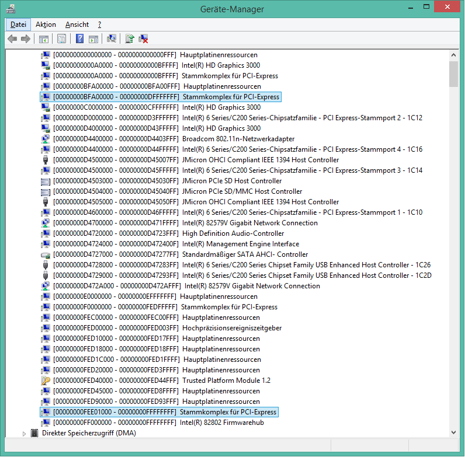Select Stammkomplex für PCI-Express at F0000000 - FEDFFFFF
The width and height of the screenshot is (465, 457).
tap(165, 307)
